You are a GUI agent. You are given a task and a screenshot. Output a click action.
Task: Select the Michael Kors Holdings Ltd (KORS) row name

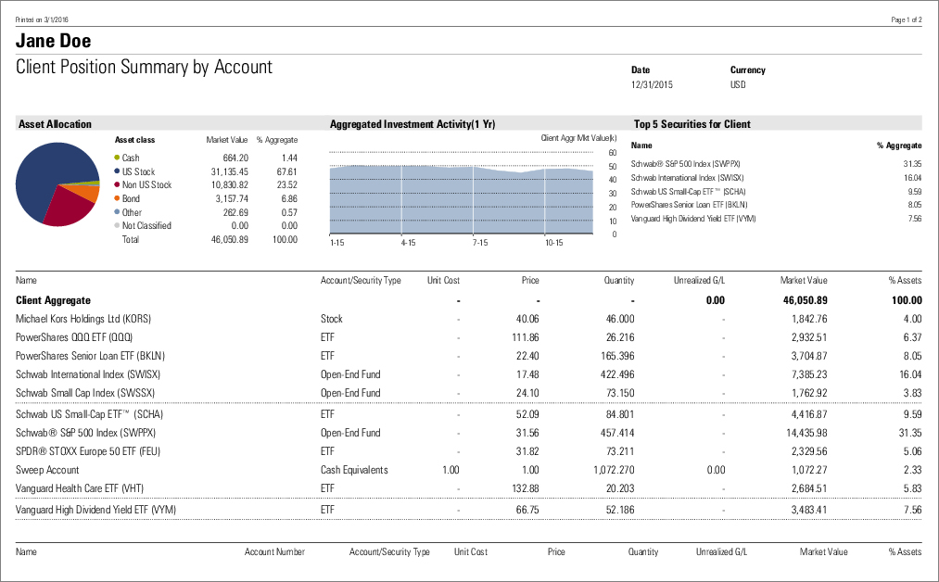click(x=83, y=319)
